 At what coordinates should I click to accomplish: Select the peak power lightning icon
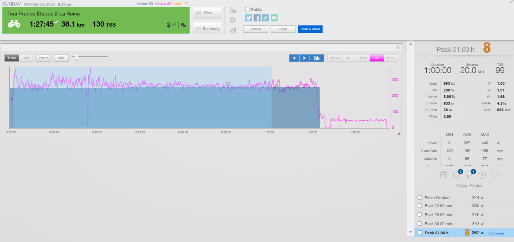pyautogui.click(x=469, y=175)
